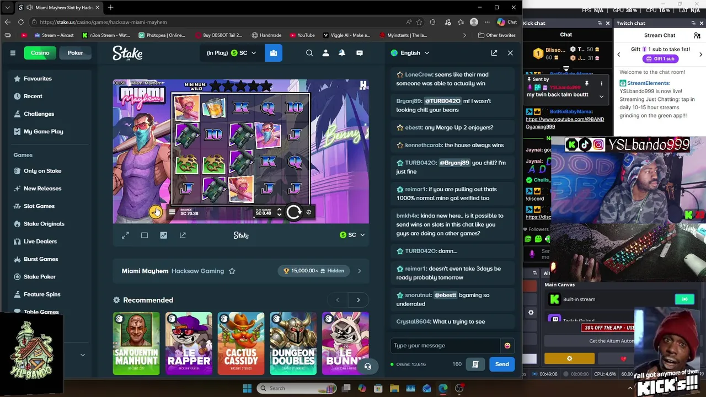This screenshot has height=397, width=706.
Task: Expand the English chat language dropdown
Action: click(x=410, y=53)
